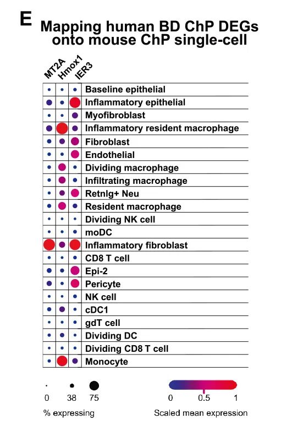Screen dimensions: 281x430
Task: Click the big red MT2A dot for Inflammatory fibroblast
Action: tap(49, 244)
